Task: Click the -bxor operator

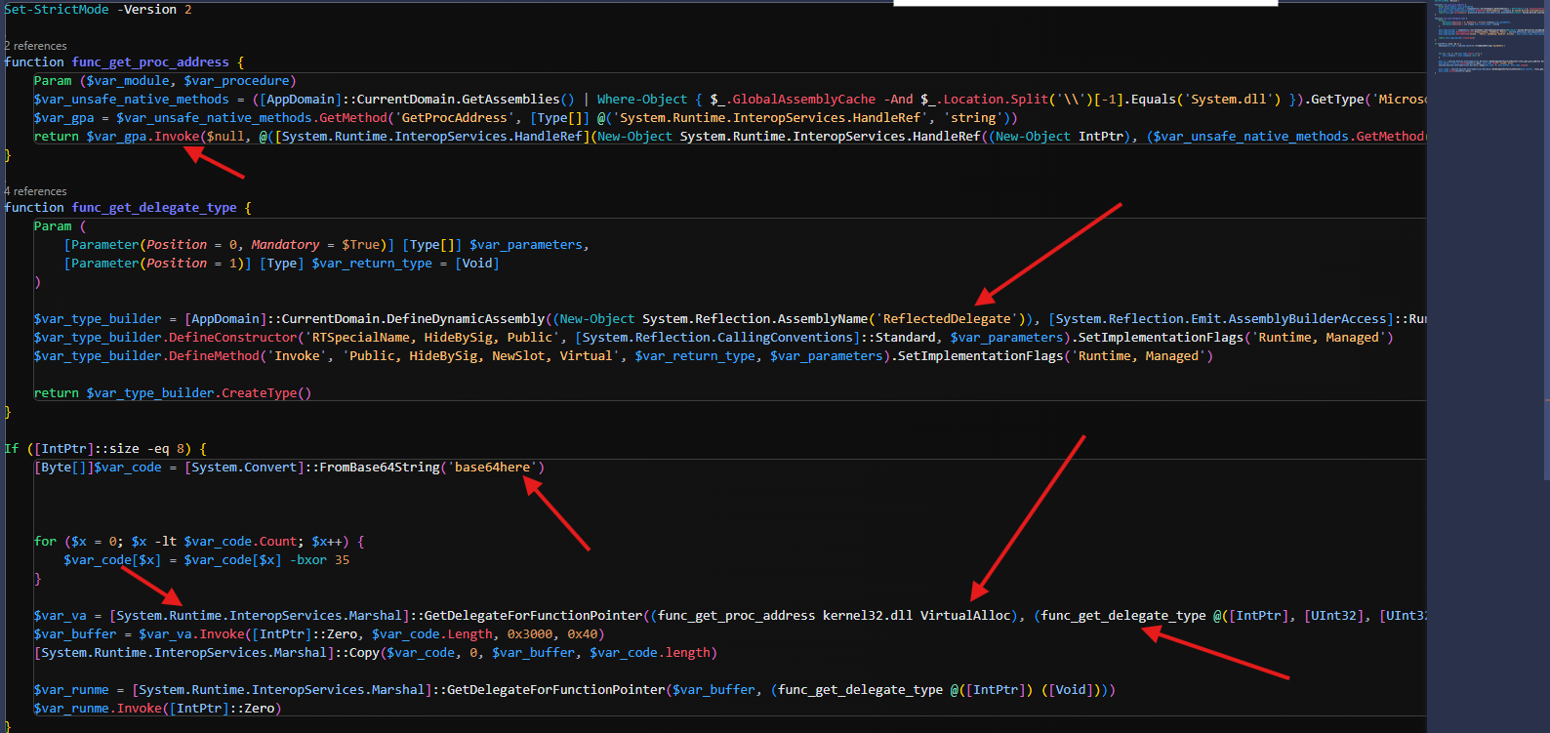Action: click(x=308, y=559)
